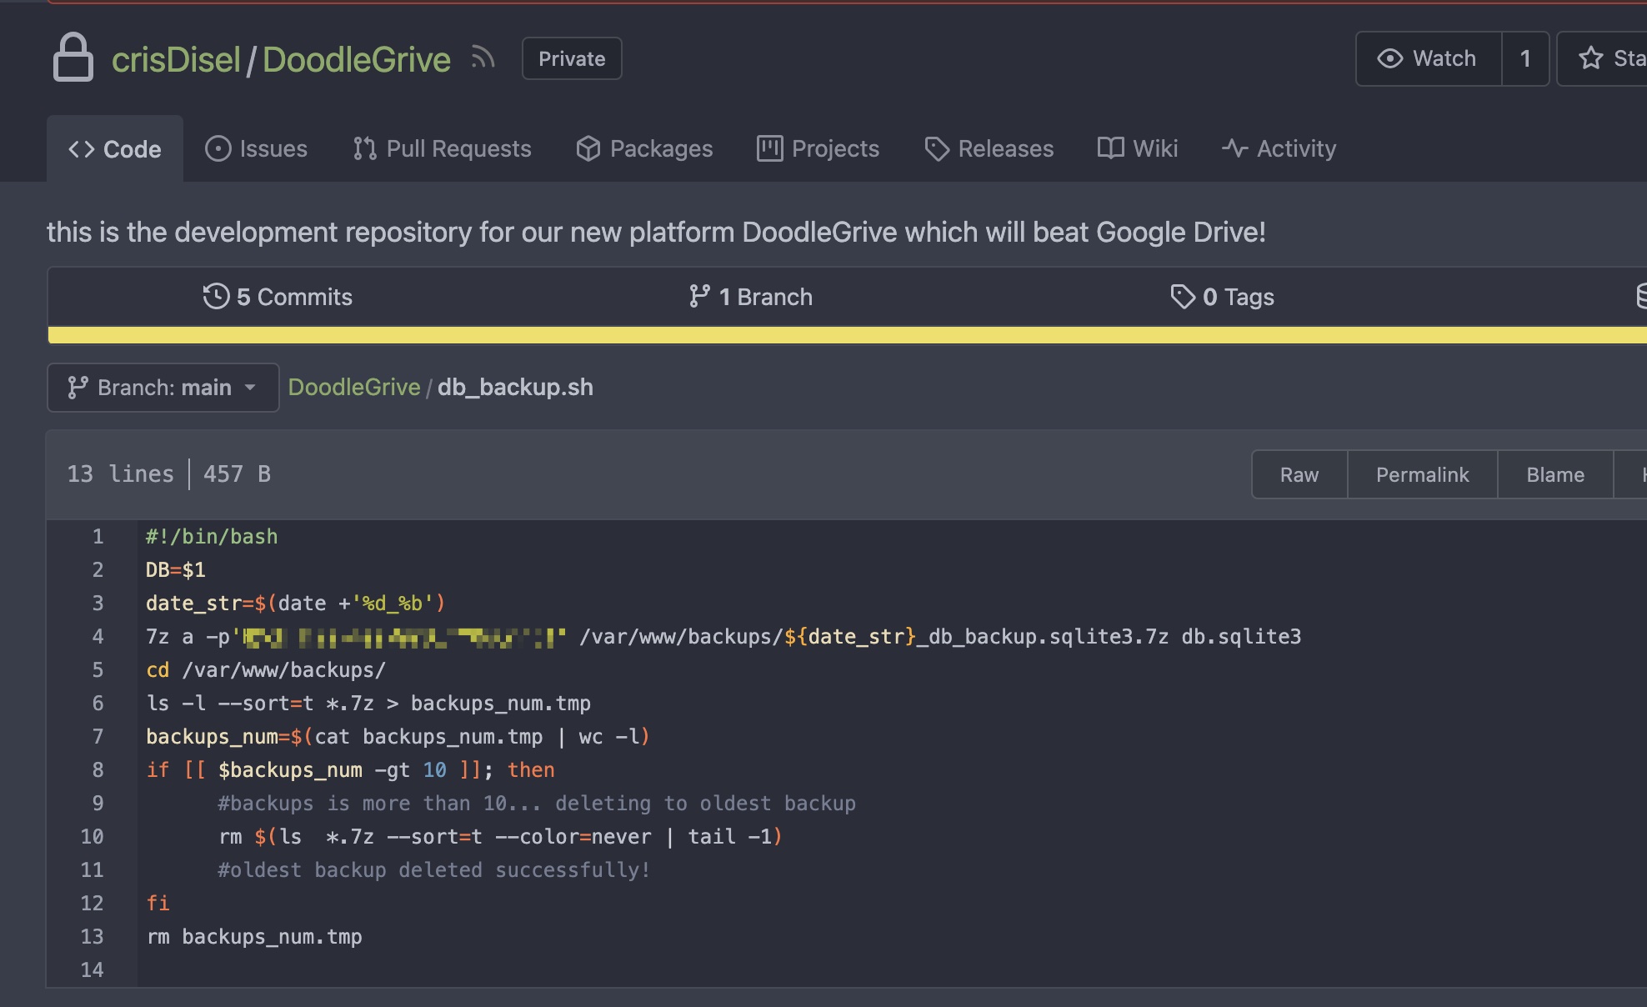The width and height of the screenshot is (1647, 1007).
Task: Open the crisDisel owner link
Action: pyautogui.click(x=176, y=59)
